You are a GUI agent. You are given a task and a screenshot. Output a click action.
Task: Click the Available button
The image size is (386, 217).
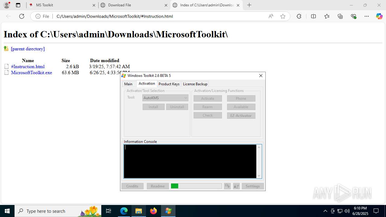point(241,107)
